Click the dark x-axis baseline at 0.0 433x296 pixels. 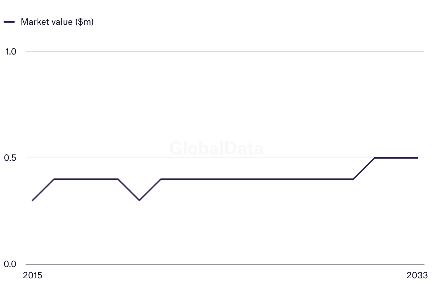pos(225,264)
